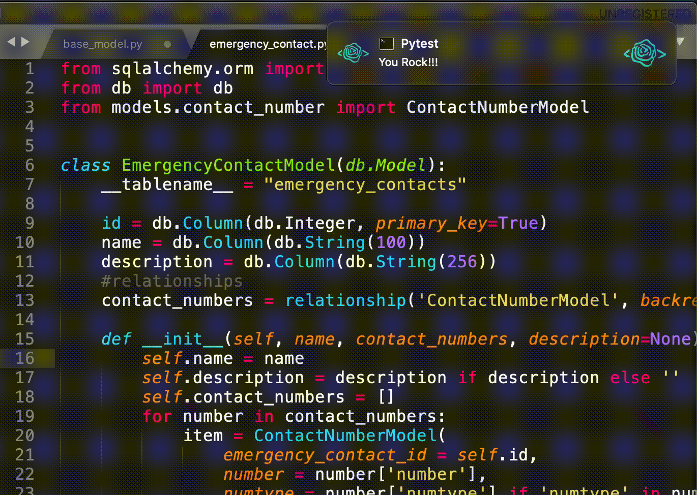Click line number 6 in the gutter
The width and height of the screenshot is (697, 495).
[30, 165]
